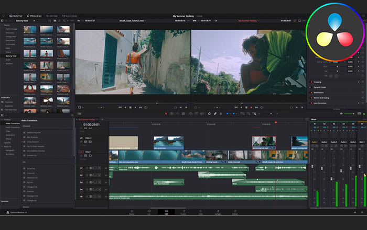Collapse the Audio FX tree node
The height and width of the screenshot is (230, 367).
pyautogui.click(x=2, y=146)
